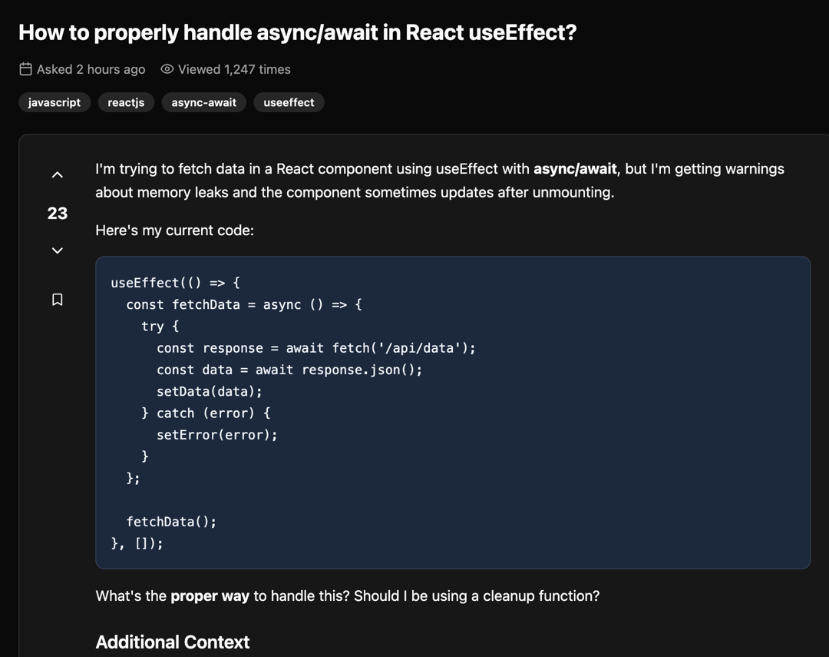Click the 'Additional Context' heading

click(173, 642)
